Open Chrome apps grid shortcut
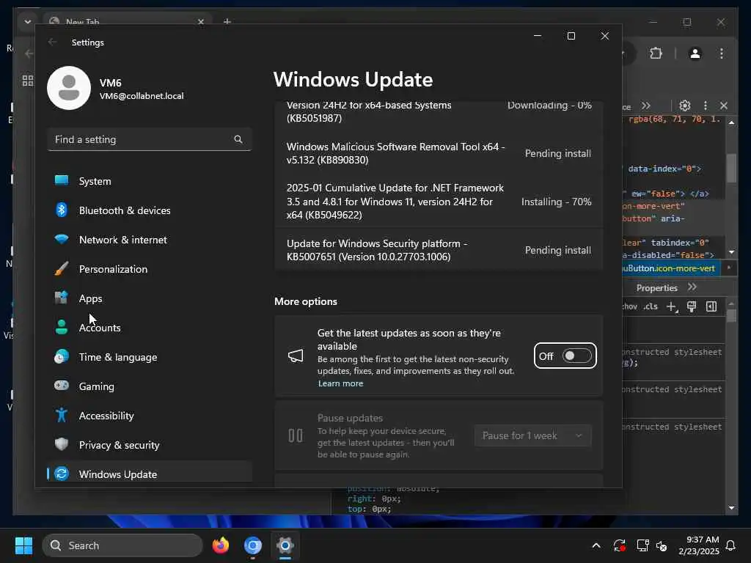 28,81
